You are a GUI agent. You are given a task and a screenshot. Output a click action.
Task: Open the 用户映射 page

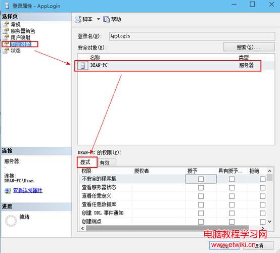pyautogui.click(x=20, y=37)
